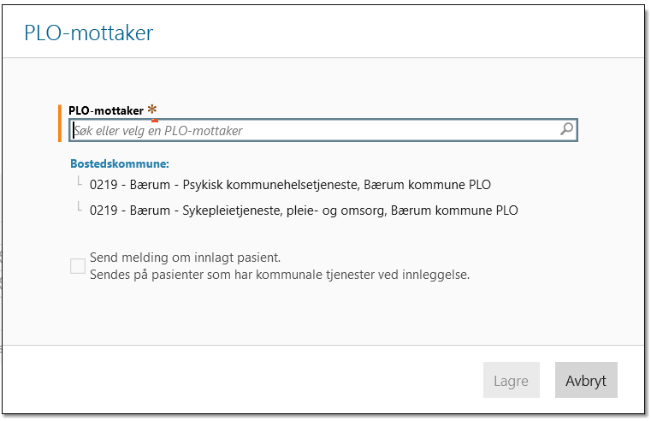The height and width of the screenshot is (421, 651).
Task: Click the 'PLO-mottaker' dialog title
Action: (89, 33)
